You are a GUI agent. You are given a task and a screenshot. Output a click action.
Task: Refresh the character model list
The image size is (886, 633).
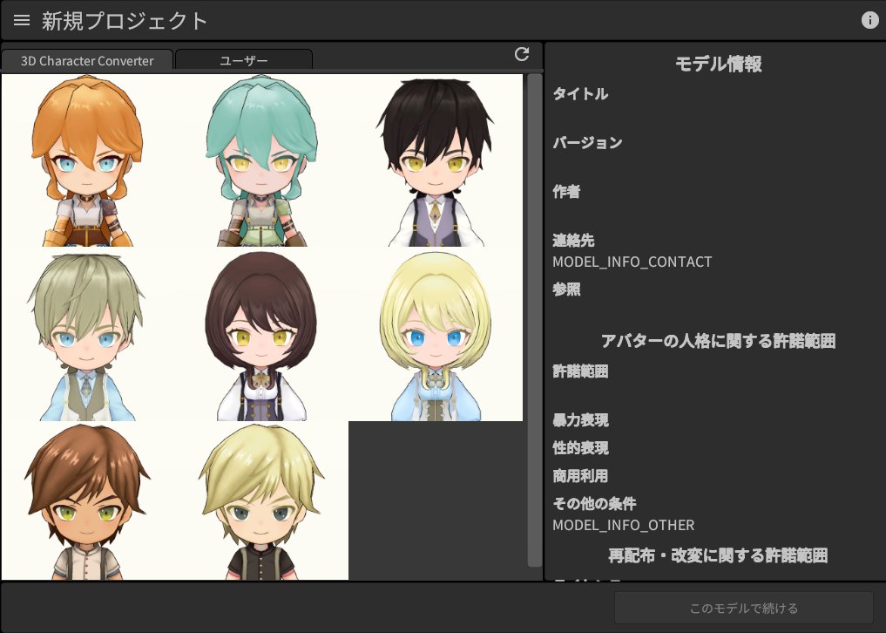click(x=521, y=54)
